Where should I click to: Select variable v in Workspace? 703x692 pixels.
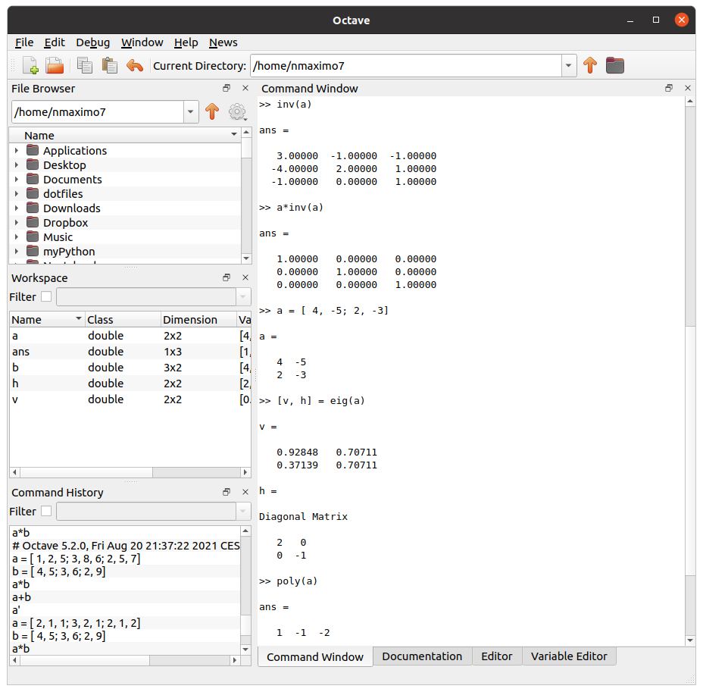(15, 399)
